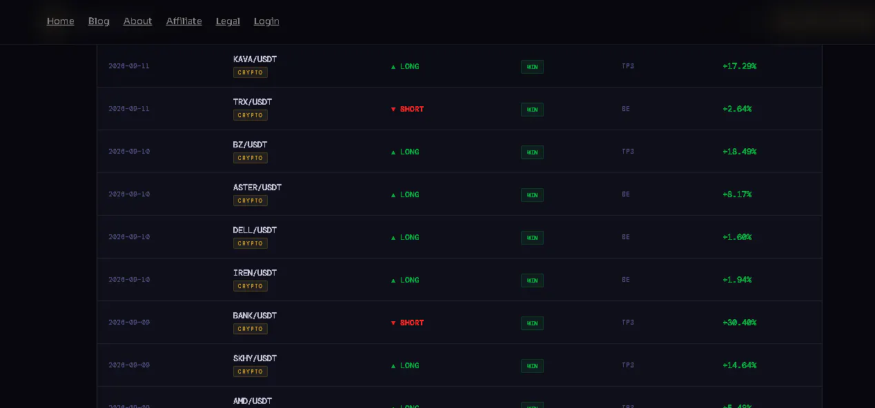Viewport: 875px width, 408px height.
Task: Click the CRYPTO badge under BZ/USDT
Action: [250, 158]
